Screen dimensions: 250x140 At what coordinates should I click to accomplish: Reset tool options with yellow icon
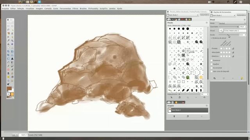(242, 78)
